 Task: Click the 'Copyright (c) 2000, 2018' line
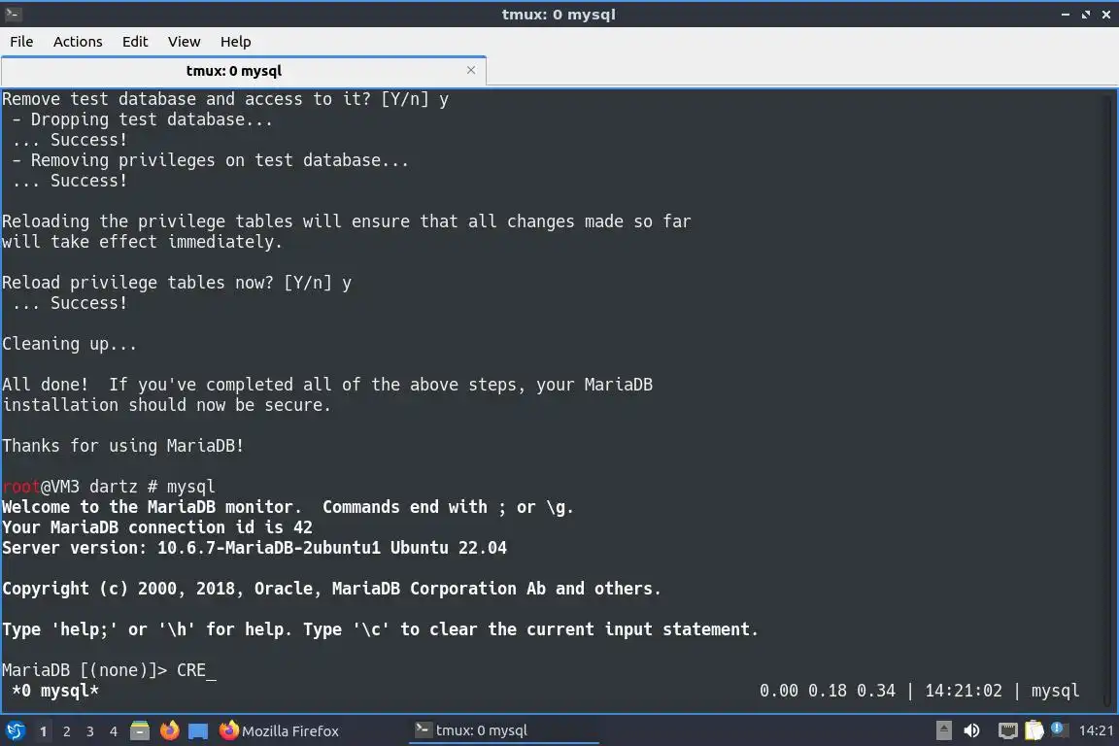(x=331, y=589)
